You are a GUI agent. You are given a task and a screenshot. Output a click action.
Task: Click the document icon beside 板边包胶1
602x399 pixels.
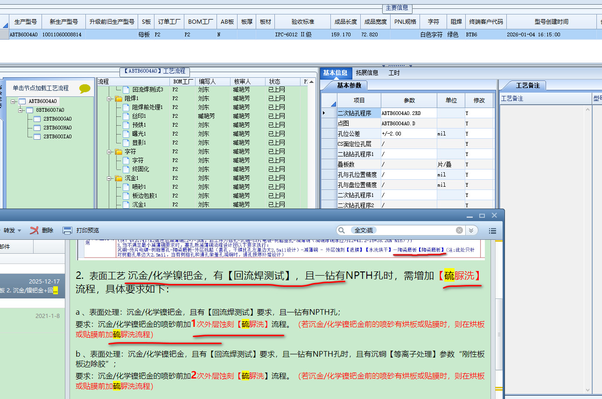[x=126, y=196]
